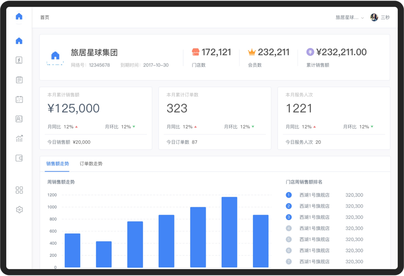The width and height of the screenshot is (404, 276).
Task: Click rank 6 gray badge in ranking
Action: point(289,251)
